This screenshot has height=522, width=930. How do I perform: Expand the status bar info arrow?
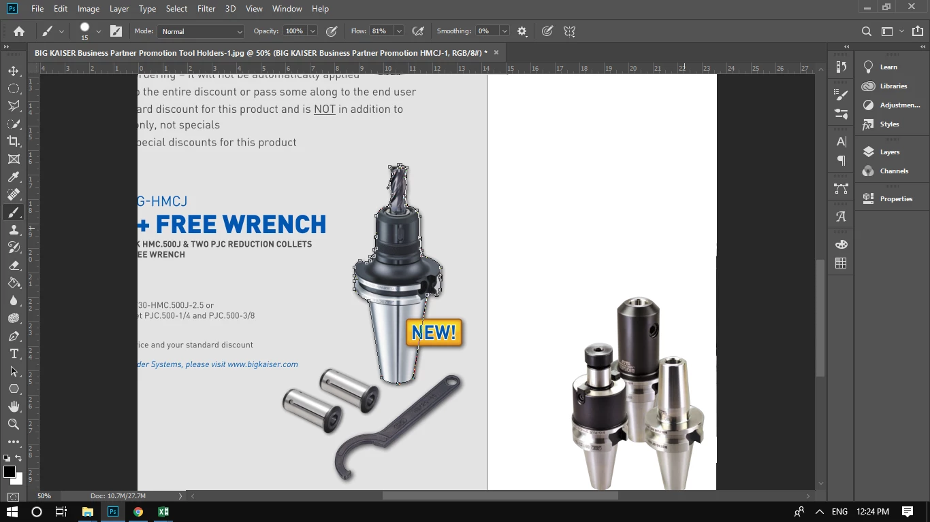pos(180,496)
